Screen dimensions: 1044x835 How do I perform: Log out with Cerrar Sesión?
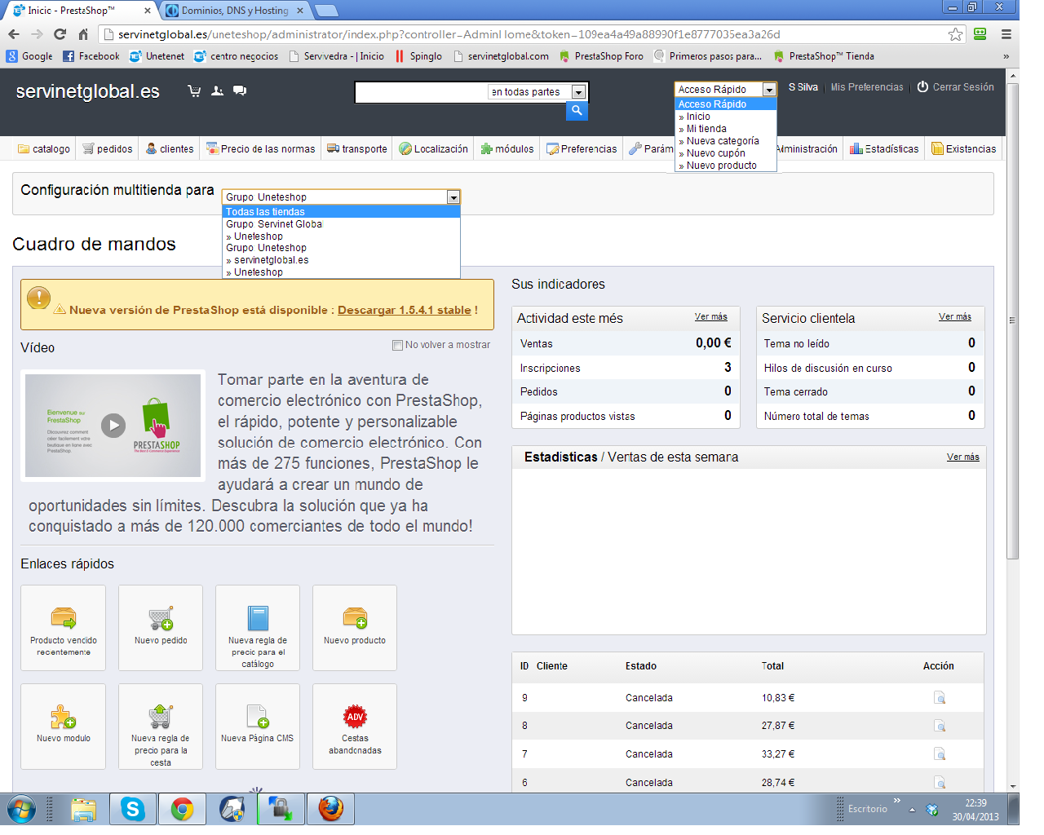coord(955,87)
